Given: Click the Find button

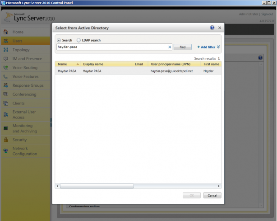Looking at the screenshot, I should [183, 47].
